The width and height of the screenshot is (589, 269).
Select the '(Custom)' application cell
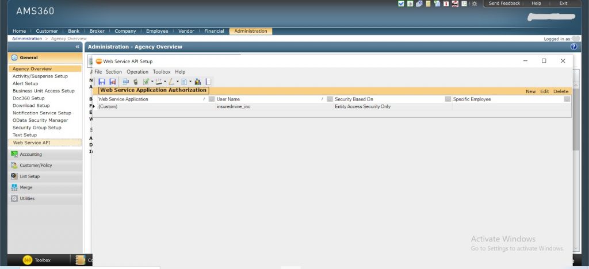(x=156, y=106)
